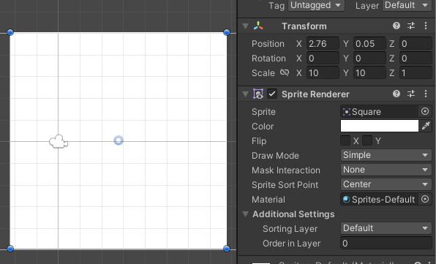Viewport: 436px width, 264px height.
Task: Toggle Flip Y checkbox
Action: point(367,140)
